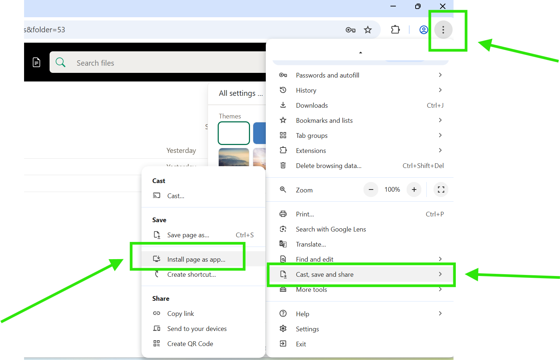
Task: Enter fullscreen mode via zoom row icon
Action: [x=441, y=190]
